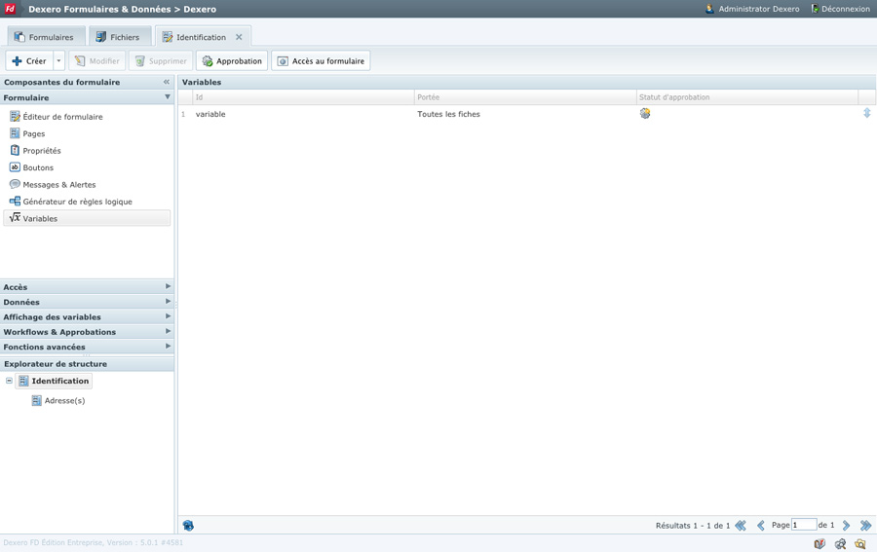Click the previous page arrow

(x=761, y=526)
